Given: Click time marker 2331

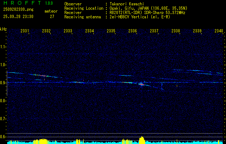Looking at the screenshot, I should pyautogui.click(x=25, y=31).
